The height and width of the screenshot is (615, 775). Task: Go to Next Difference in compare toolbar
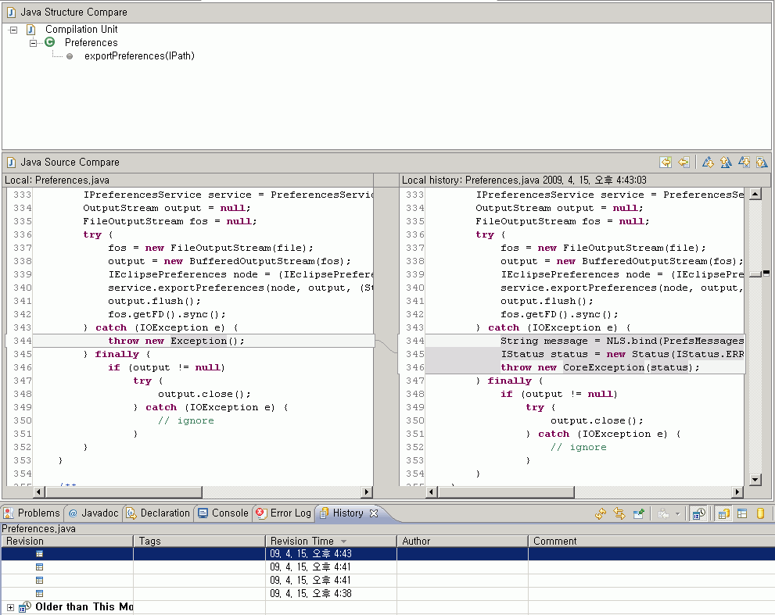pyautogui.click(x=708, y=163)
